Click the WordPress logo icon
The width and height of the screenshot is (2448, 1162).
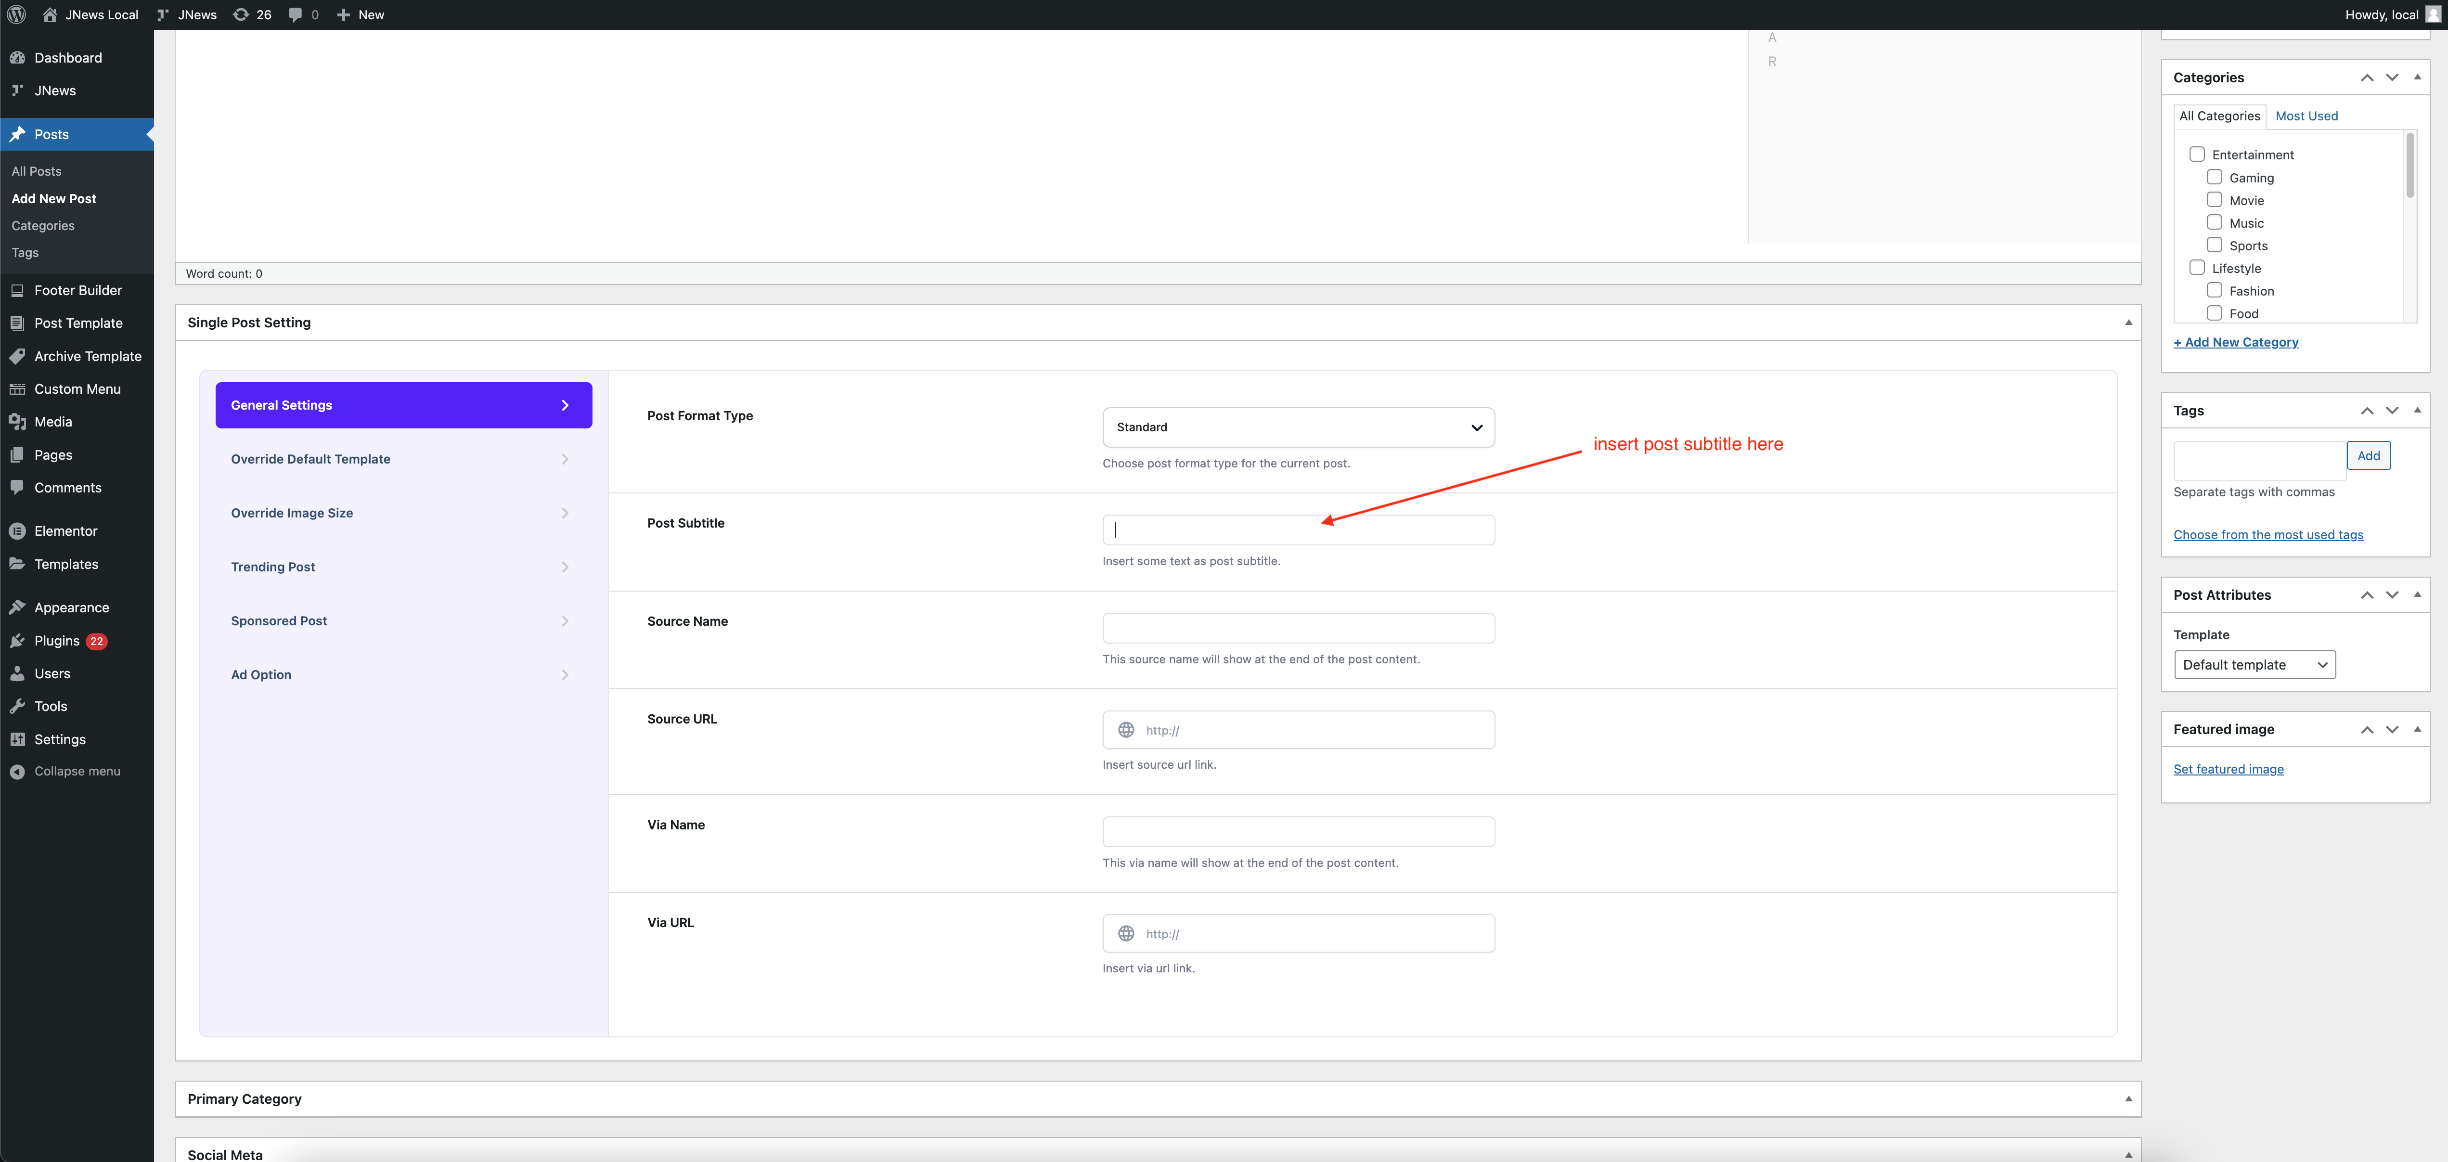16,14
